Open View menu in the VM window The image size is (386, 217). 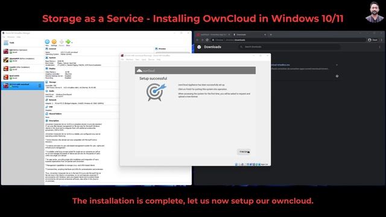[138, 60]
